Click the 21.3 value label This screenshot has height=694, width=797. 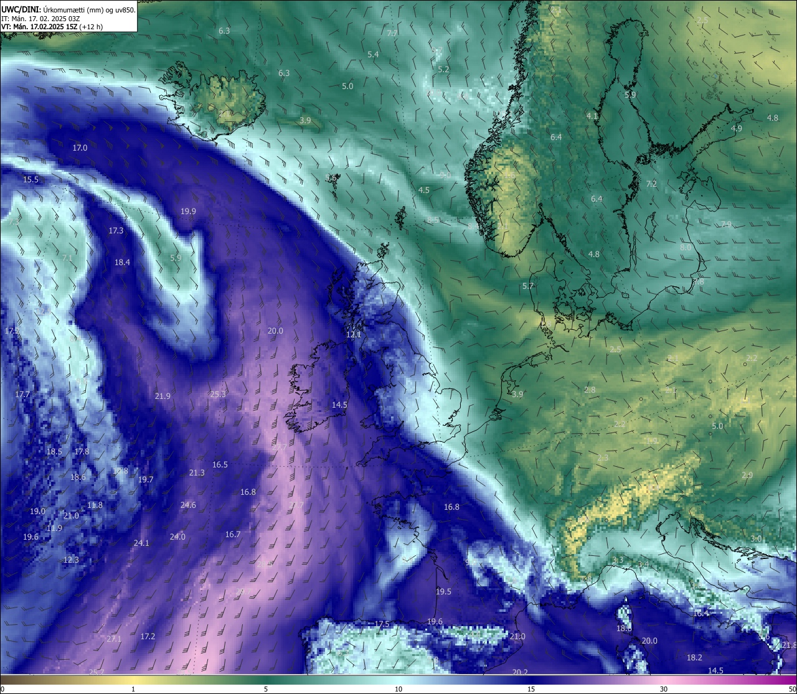197,472
